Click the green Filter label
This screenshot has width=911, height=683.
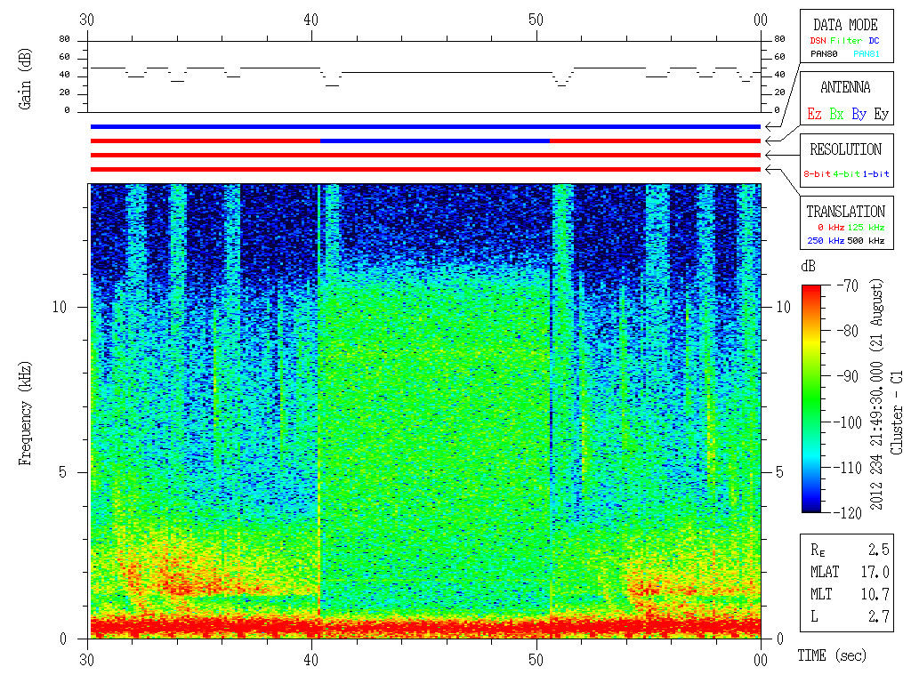(x=846, y=41)
